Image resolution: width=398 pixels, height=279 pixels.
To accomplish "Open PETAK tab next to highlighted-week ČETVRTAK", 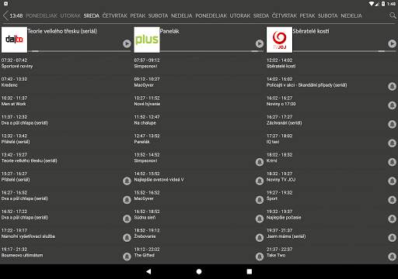I will coord(138,15).
